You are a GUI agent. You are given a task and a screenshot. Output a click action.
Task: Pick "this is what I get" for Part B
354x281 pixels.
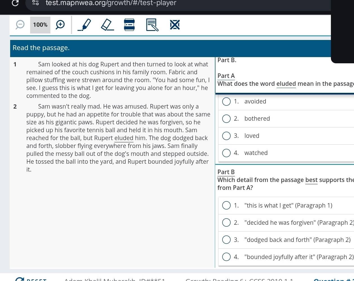coord(226,206)
